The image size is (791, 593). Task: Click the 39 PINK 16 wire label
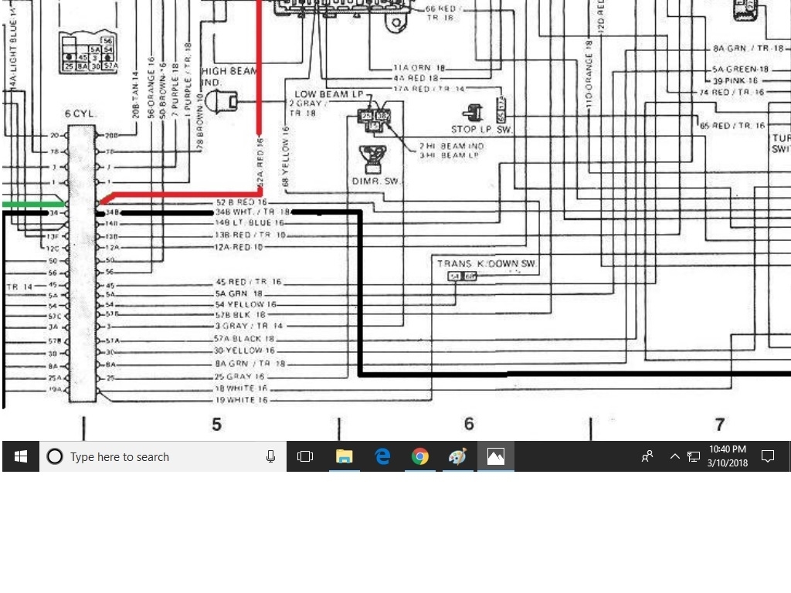coord(735,80)
